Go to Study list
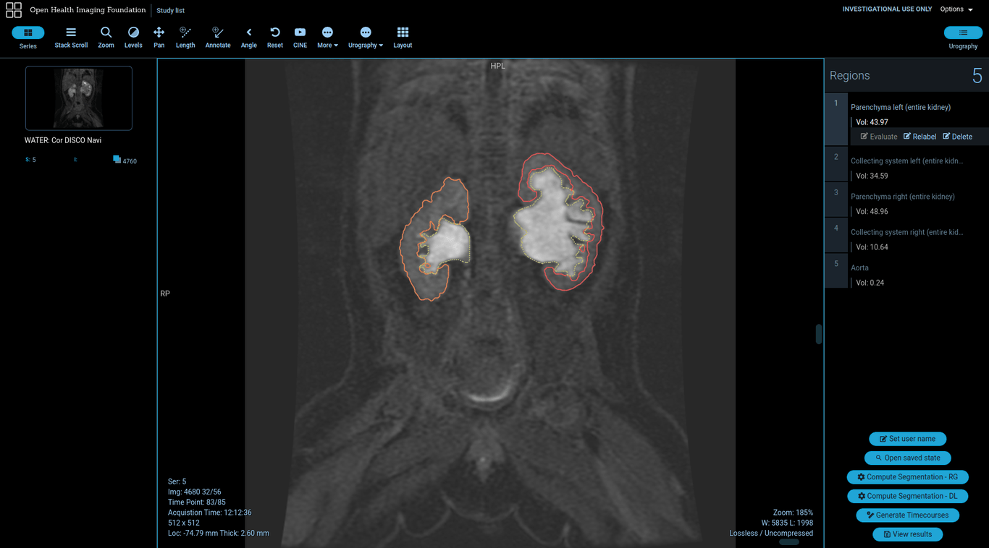The height and width of the screenshot is (548, 989). point(171,11)
